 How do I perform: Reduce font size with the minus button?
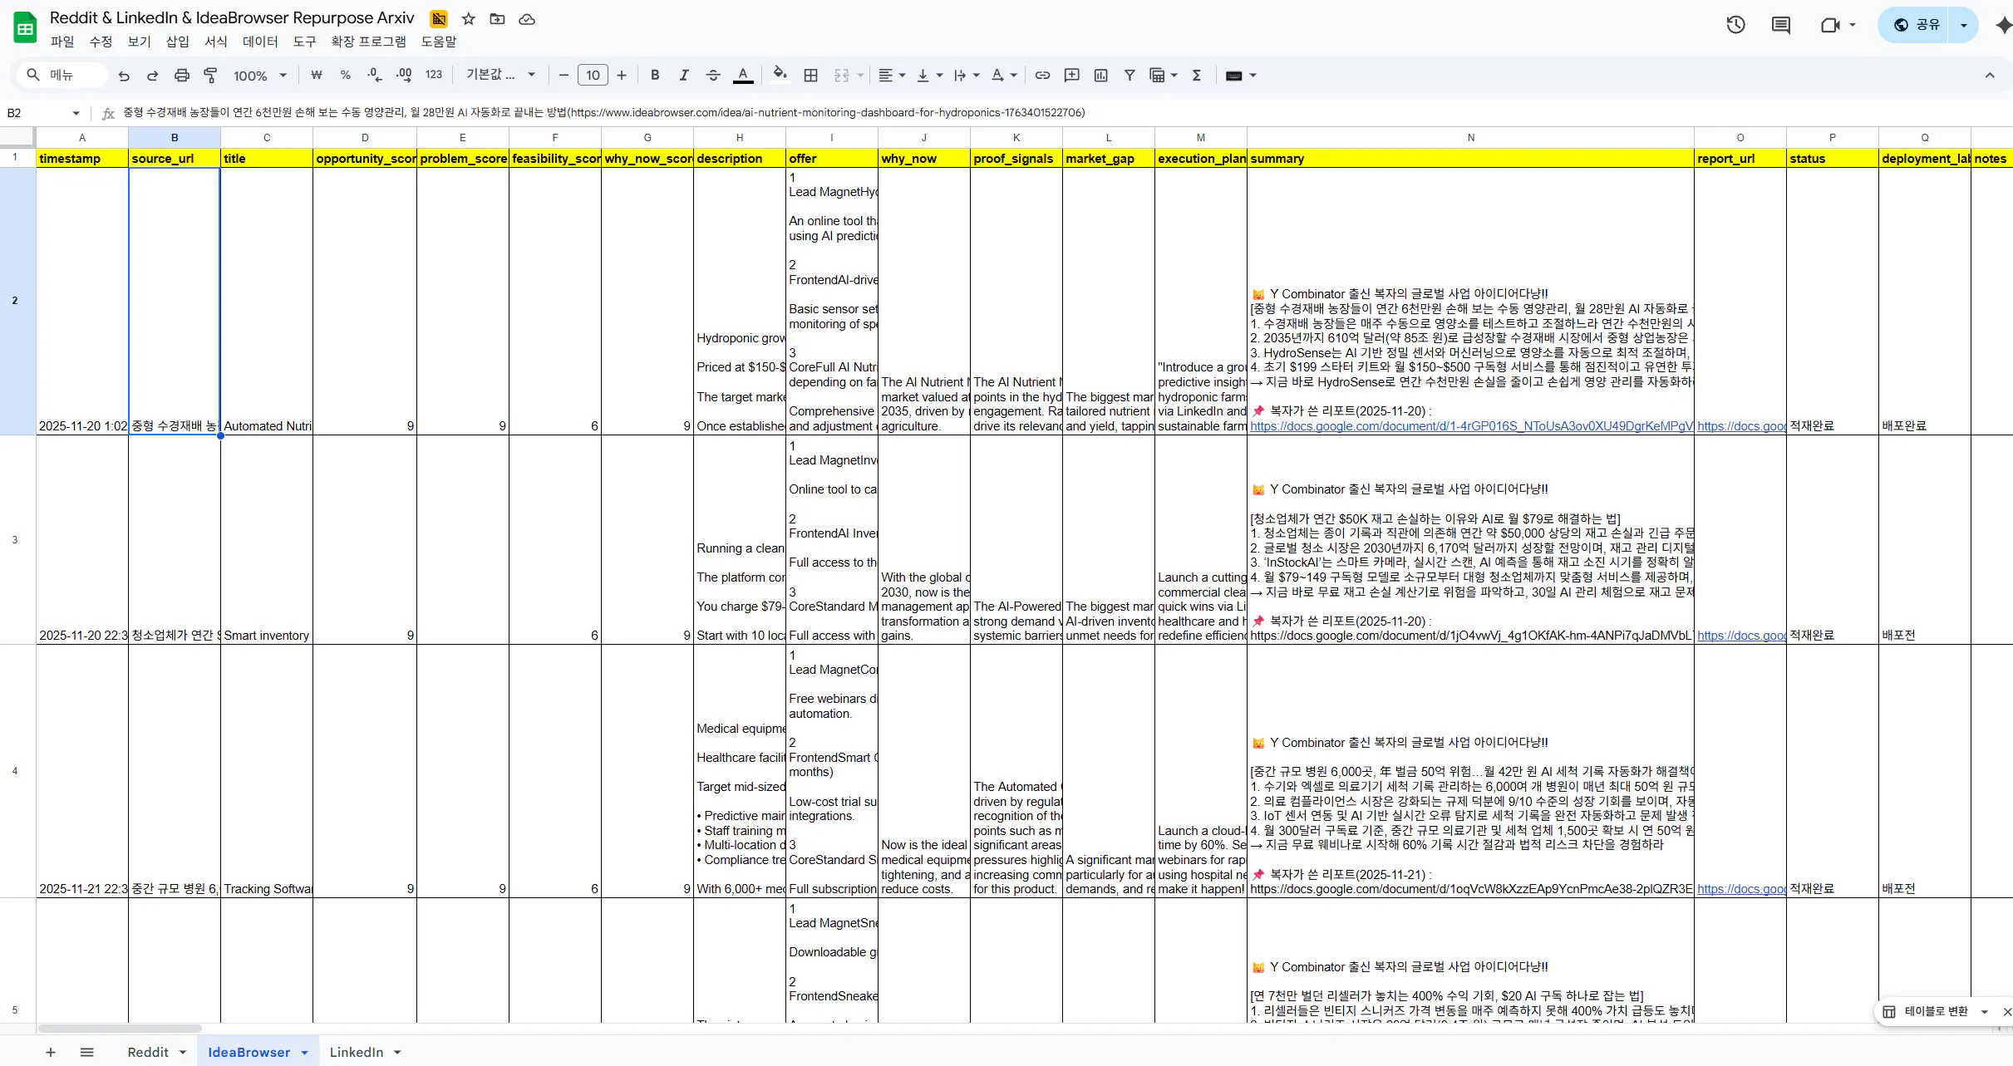coord(564,76)
